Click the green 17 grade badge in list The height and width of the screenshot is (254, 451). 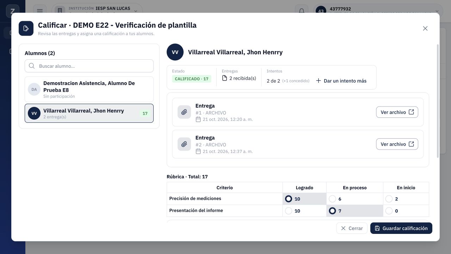pos(145,114)
